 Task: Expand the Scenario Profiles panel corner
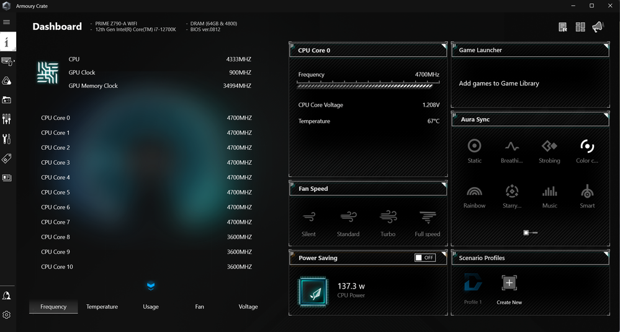point(606,254)
